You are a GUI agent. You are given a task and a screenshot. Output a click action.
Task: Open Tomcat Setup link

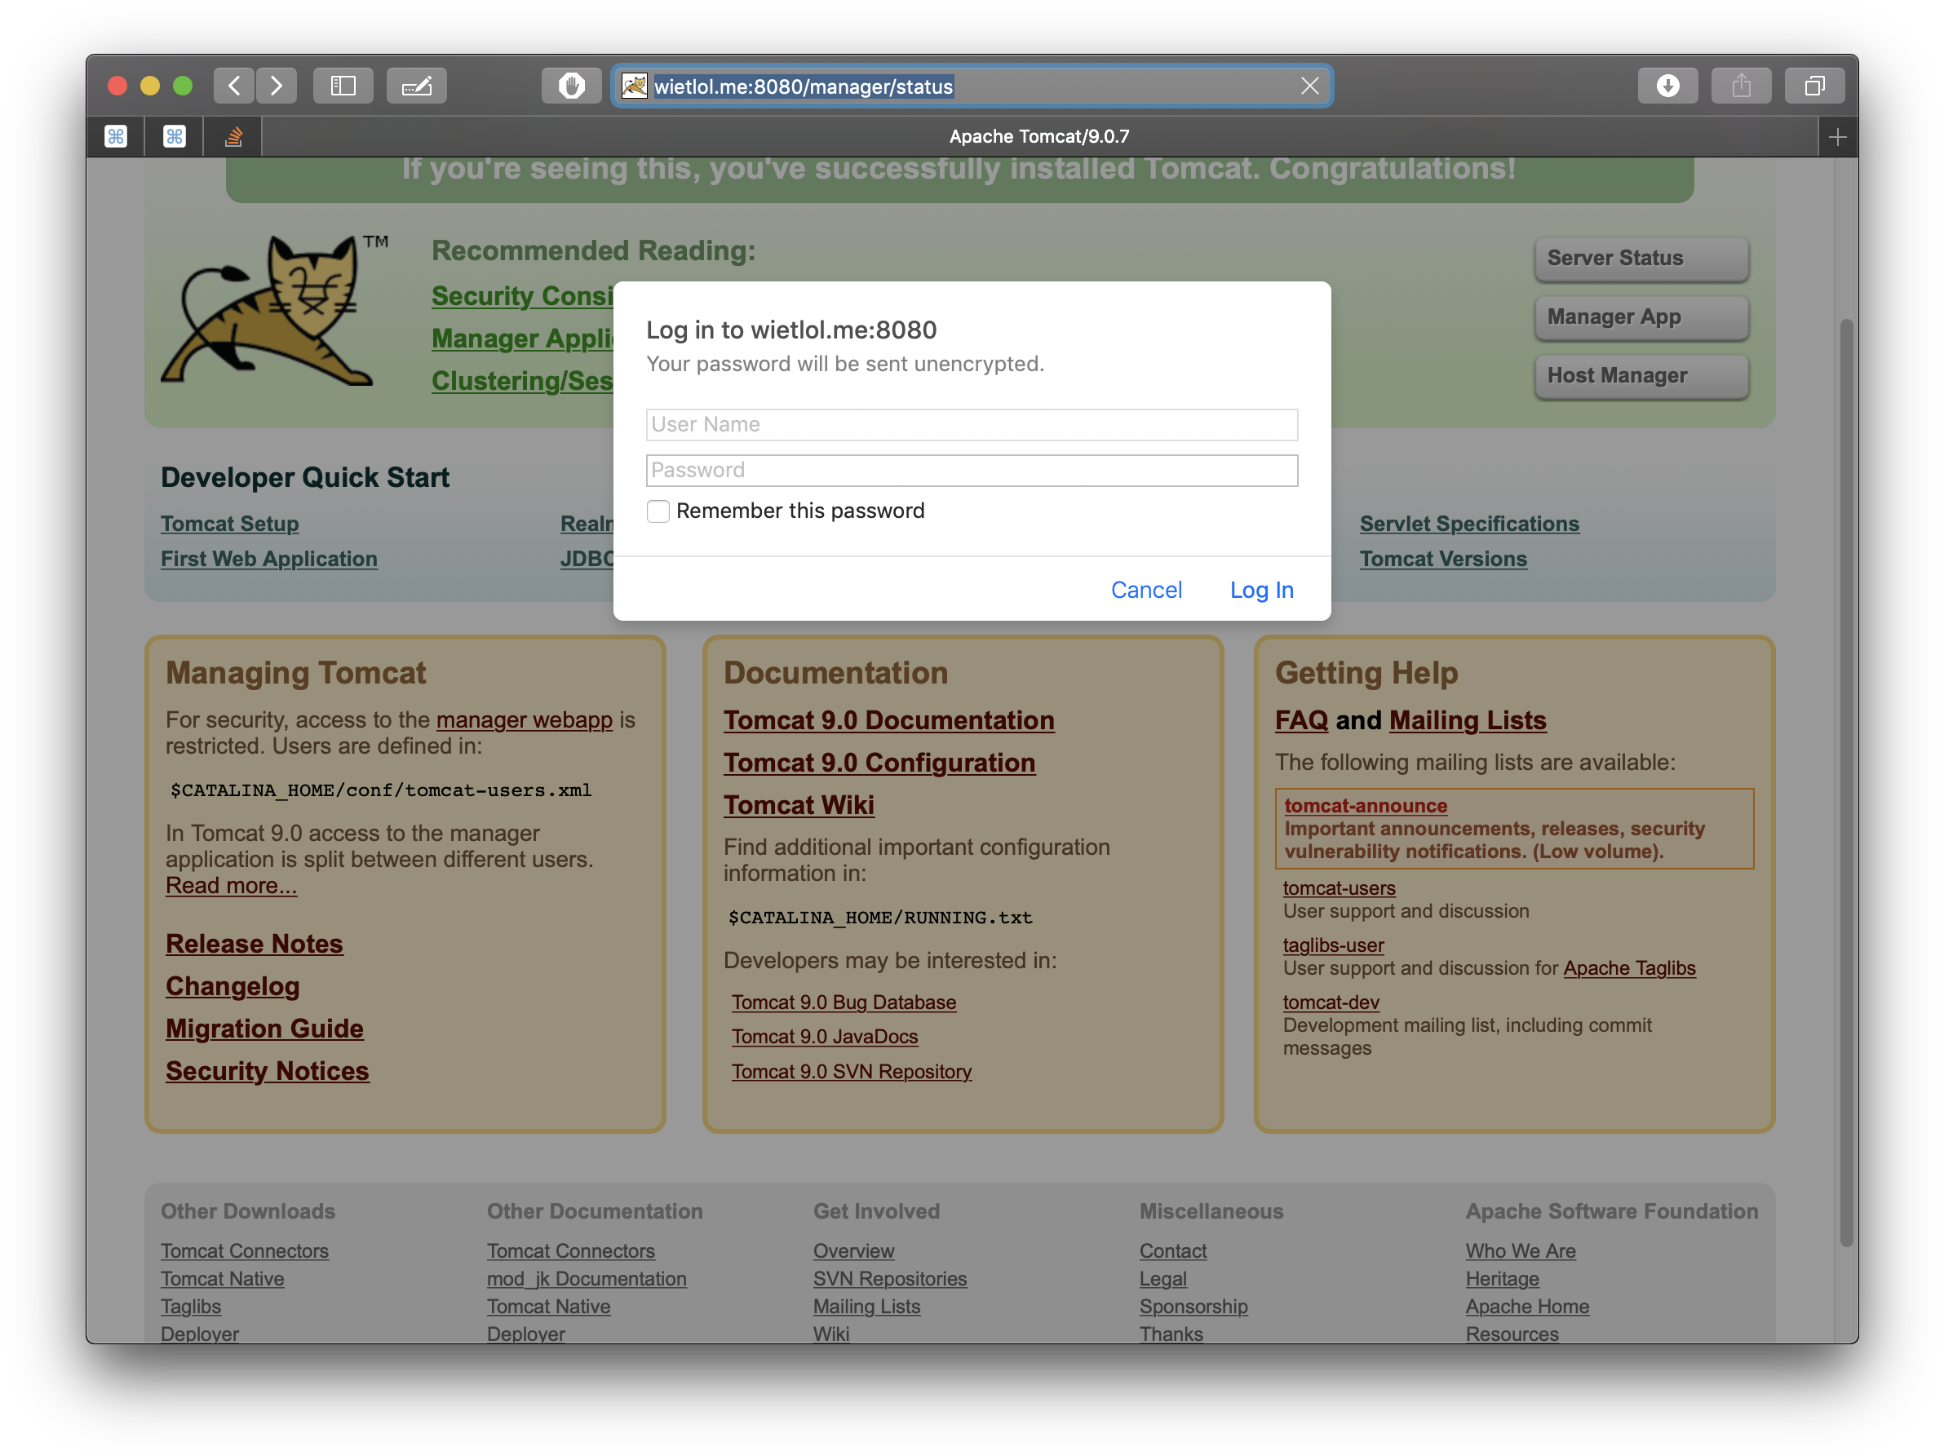pyautogui.click(x=229, y=523)
